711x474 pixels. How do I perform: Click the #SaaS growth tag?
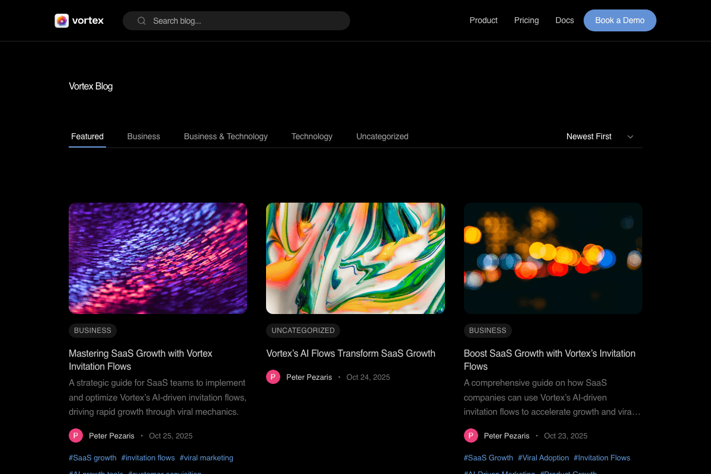[x=92, y=457]
